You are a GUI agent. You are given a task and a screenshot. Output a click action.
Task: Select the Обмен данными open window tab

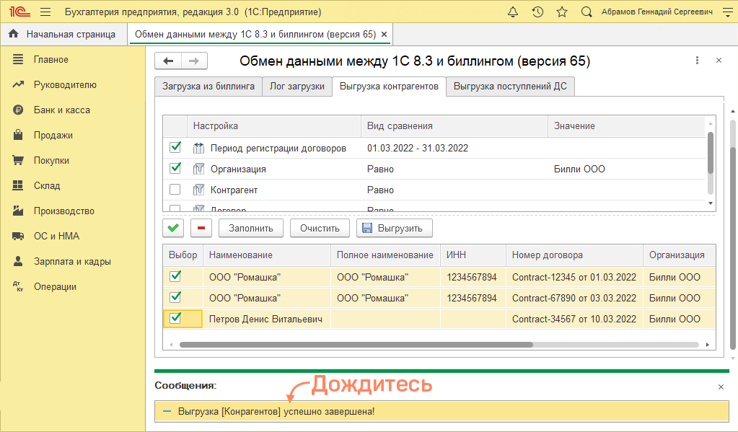[255, 34]
